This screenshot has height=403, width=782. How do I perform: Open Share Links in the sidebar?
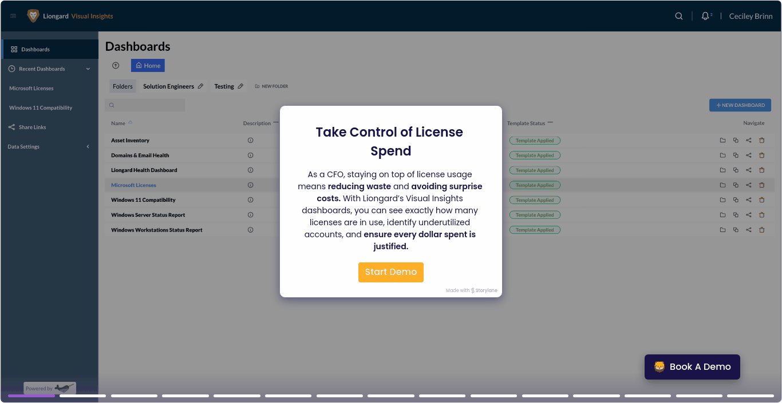[32, 127]
